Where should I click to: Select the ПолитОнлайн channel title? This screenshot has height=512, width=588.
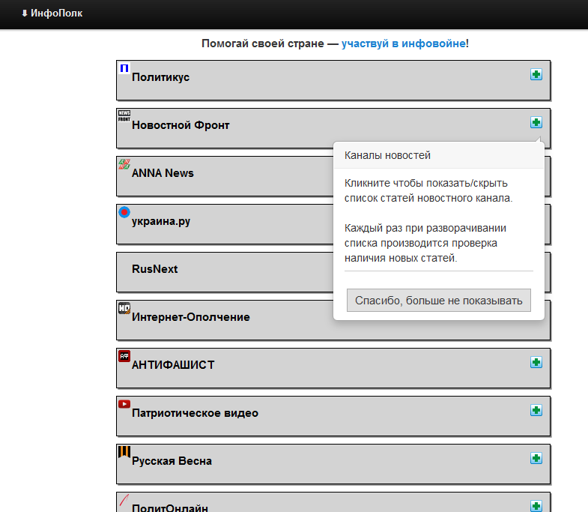pos(170,508)
